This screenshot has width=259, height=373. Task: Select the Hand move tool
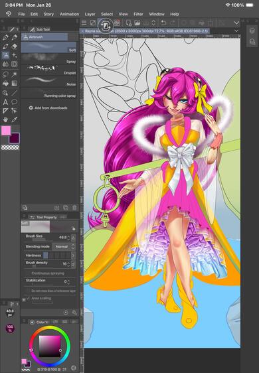click(5, 119)
